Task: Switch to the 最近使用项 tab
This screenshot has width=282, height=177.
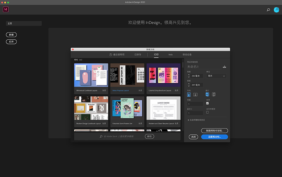Action: click(117, 55)
